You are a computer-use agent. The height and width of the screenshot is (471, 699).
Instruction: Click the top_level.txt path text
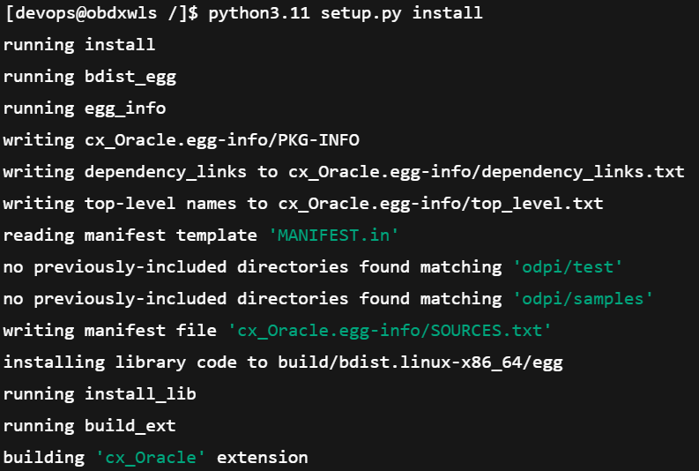point(441,204)
